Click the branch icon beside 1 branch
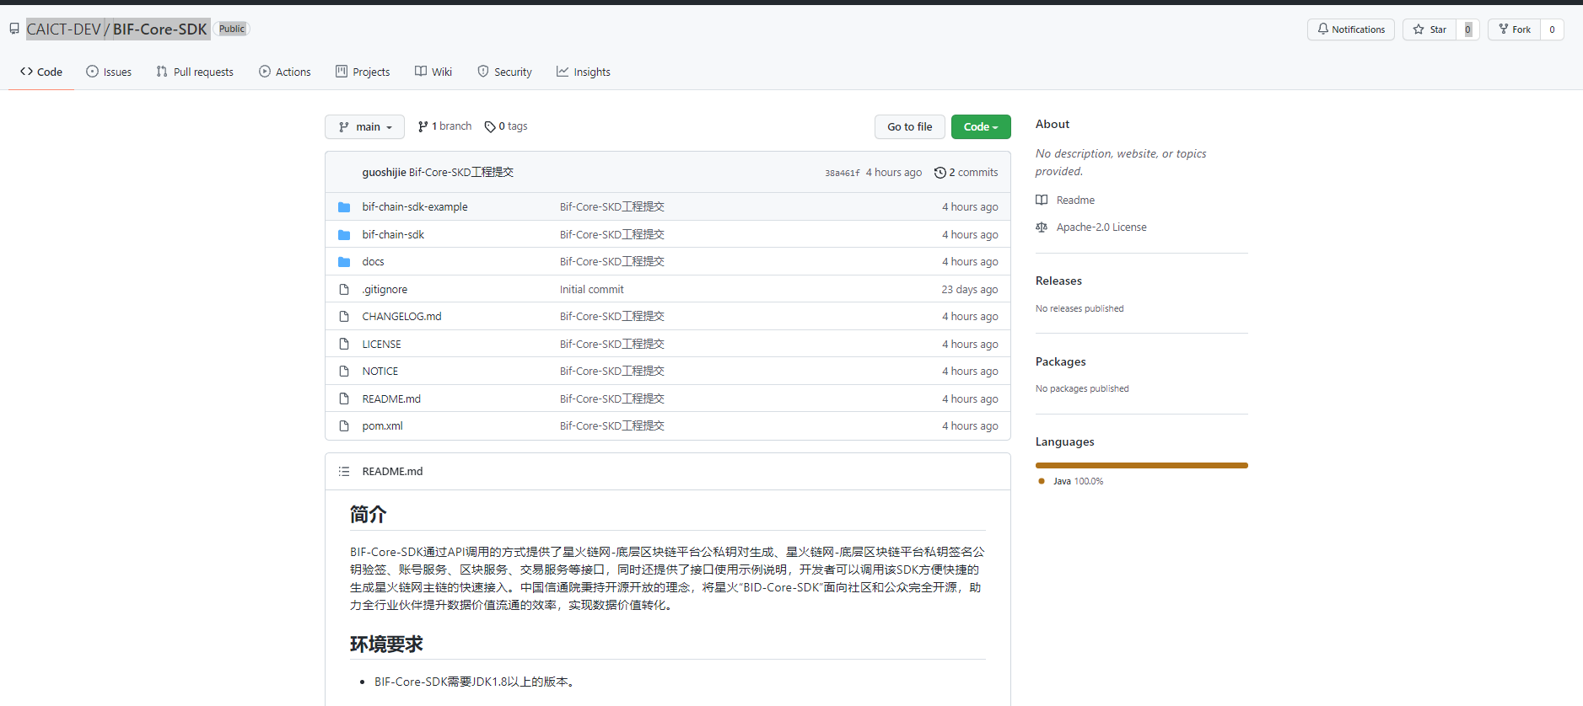1583x706 pixels. pos(423,127)
